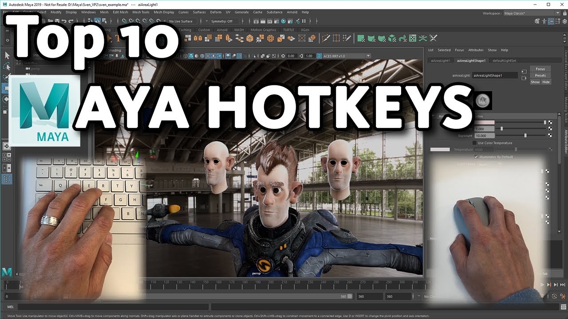
Task: Toggle the Attribute Editor status-line icon
Action: (550, 21)
